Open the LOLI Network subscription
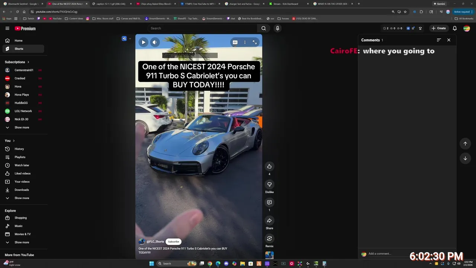 coord(23,111)
